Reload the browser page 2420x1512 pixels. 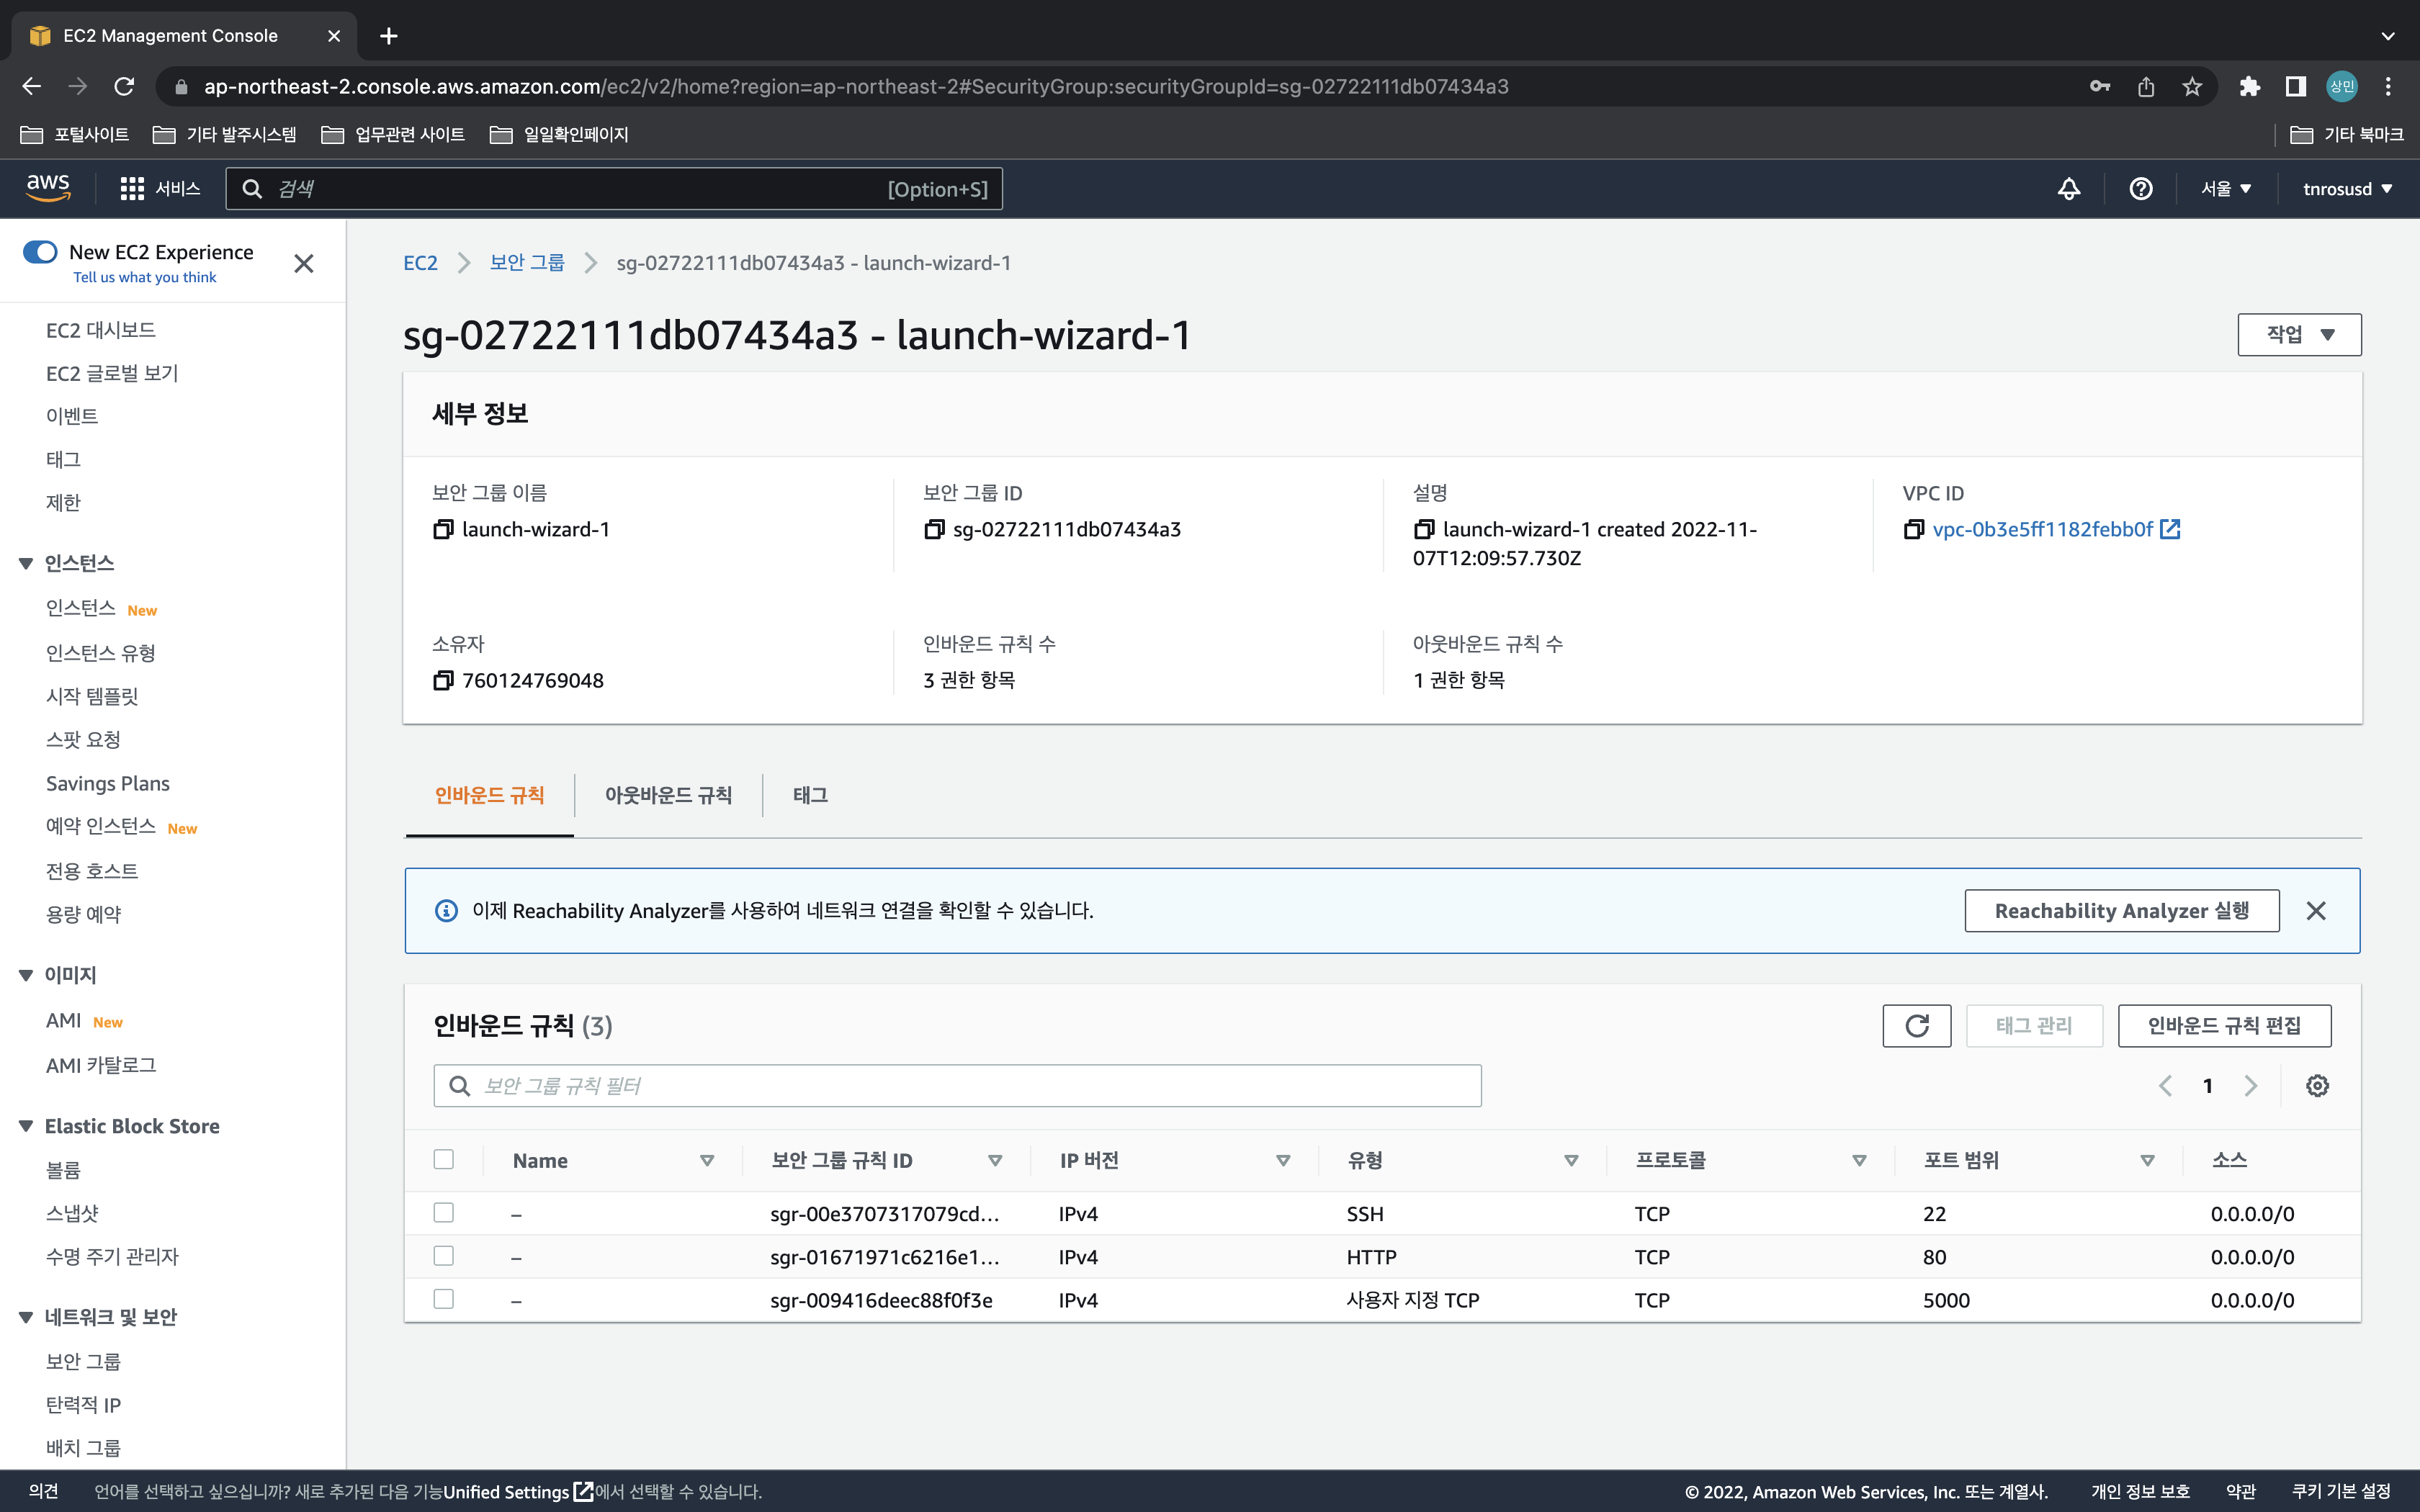[x=124, y=87]
